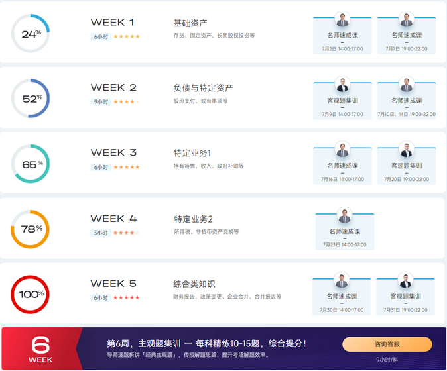Screen dimensions: 447x371
Task: Click the teacher avatar above July 30 class
Action: pos(342,280)
